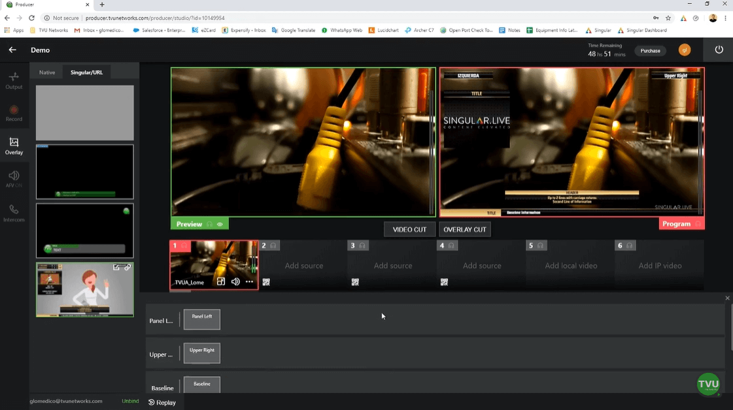Toggle headphone icon on source slot 2
733x410 pixels.
273,245
